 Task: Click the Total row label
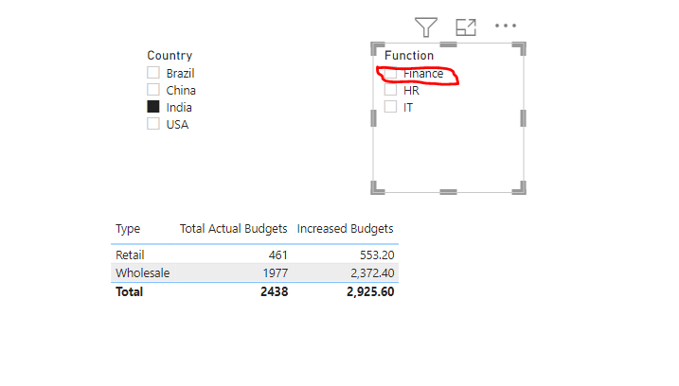coord(129,291)
